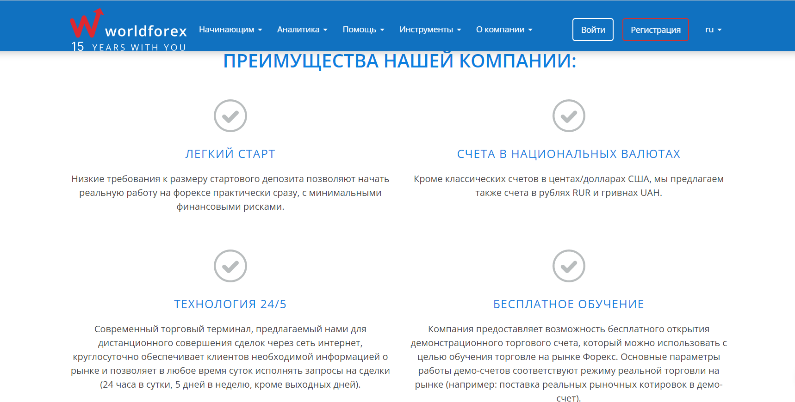This screenshot has width=795, height=402.
Task: Open the Помощь menu item
Action: pyautogui.click(x=363, y=30)
